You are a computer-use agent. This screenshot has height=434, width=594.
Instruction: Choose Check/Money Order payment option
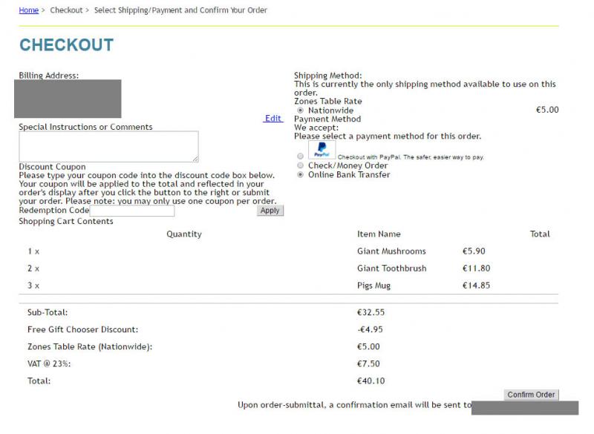click(x=301, y=165)
